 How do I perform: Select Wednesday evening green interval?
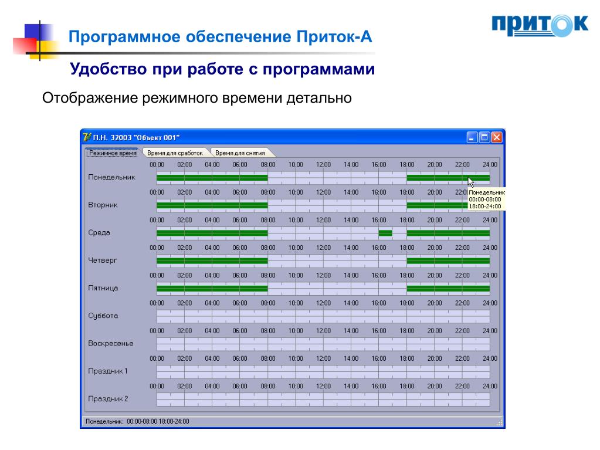pos(448,233)
